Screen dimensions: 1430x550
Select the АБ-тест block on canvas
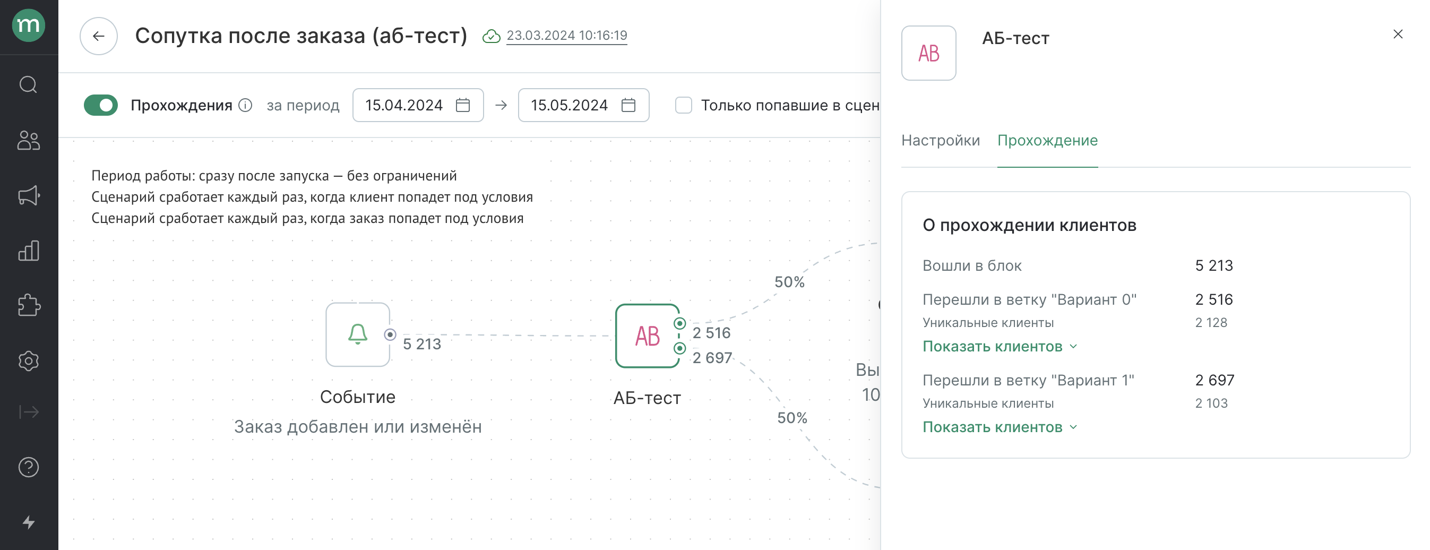pos(647,336)
